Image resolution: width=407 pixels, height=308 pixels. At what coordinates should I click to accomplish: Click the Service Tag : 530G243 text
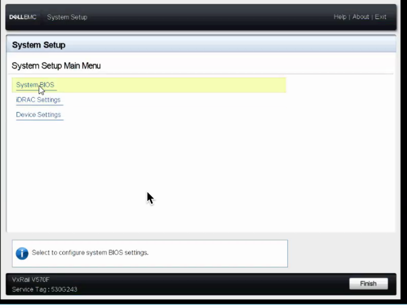coord(44,289)
